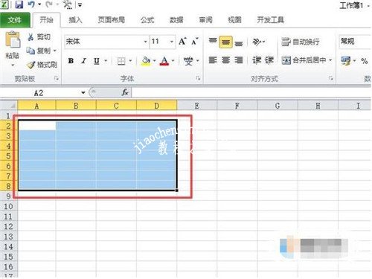Open the 宋体 font name dropdown
The height and width of the screenshot is (279, 372).
tap(146, 42)
